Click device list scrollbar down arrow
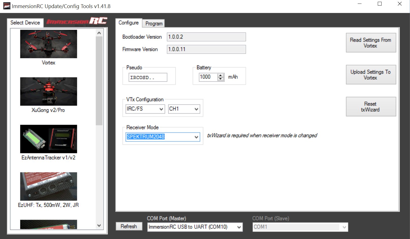 (99, 225)
